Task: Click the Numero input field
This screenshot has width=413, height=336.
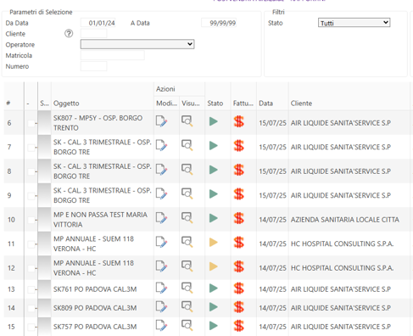Action: click(x=93, y=66)
